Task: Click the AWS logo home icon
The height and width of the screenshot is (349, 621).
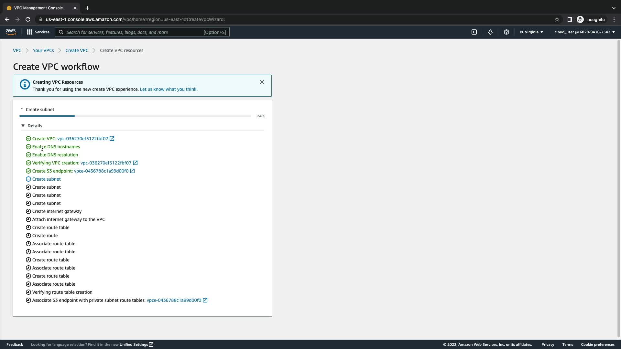Action: 11,32
